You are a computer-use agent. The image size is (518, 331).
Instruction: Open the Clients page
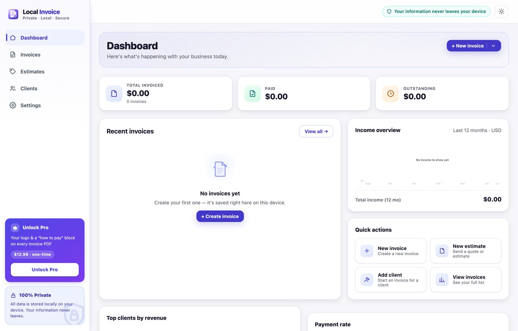click(x=45, y=89)
